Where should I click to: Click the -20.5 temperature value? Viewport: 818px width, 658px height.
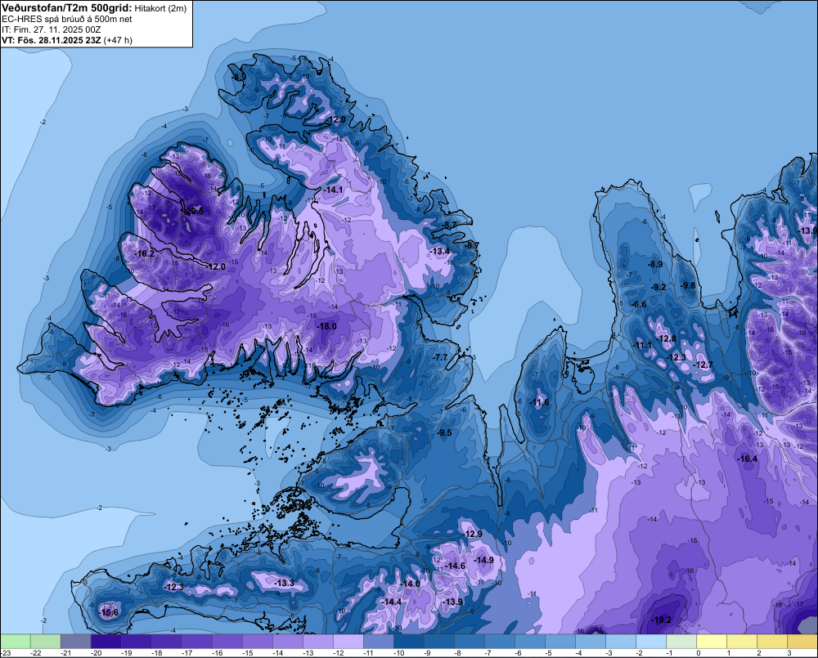click(194, 211)
